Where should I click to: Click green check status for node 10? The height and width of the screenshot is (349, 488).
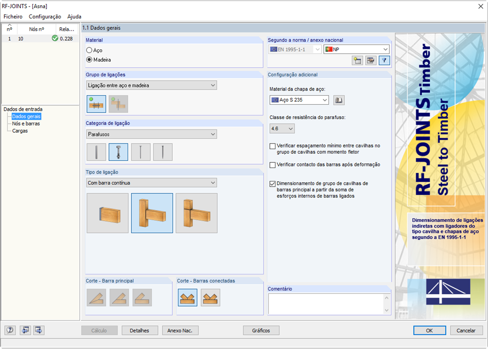click(55, 38)
